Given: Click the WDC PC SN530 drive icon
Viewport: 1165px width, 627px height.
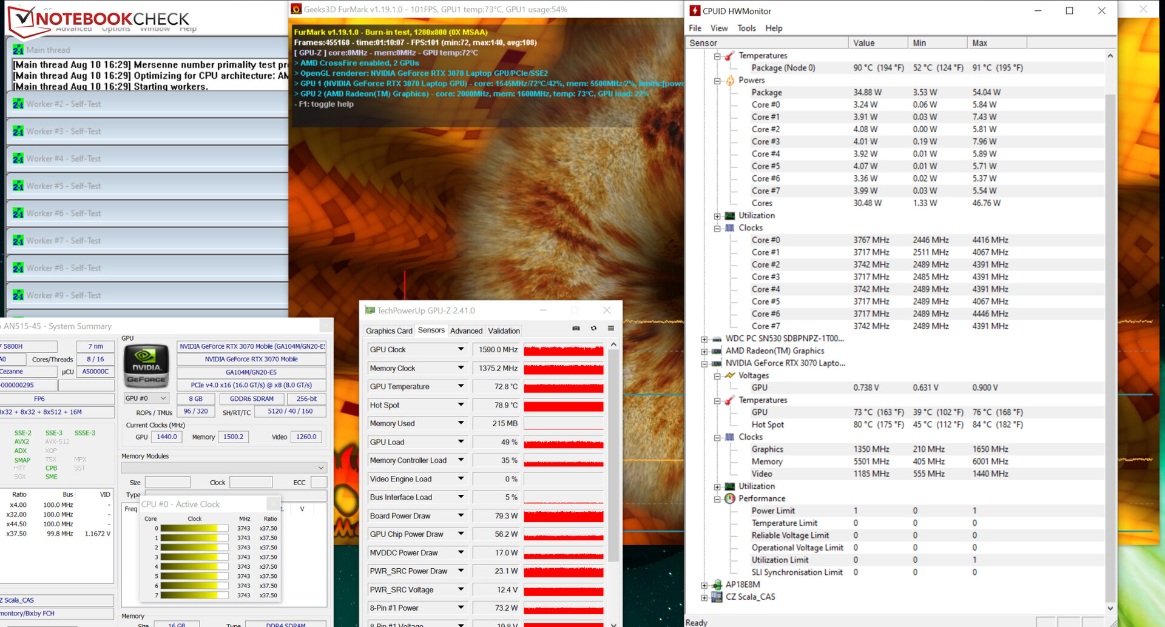Looking at the screenshot, I should 717,338.
